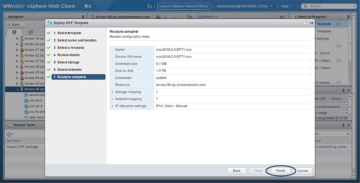The width and height of the screenshot is (360, 183).
Task: Click the forward arrow beside Back in Navigator
Action: tap(27, 24)
